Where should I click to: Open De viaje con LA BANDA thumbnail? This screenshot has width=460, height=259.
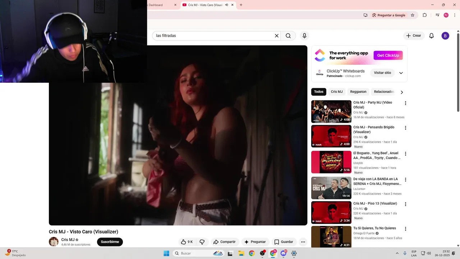click(x=331, y=188)
